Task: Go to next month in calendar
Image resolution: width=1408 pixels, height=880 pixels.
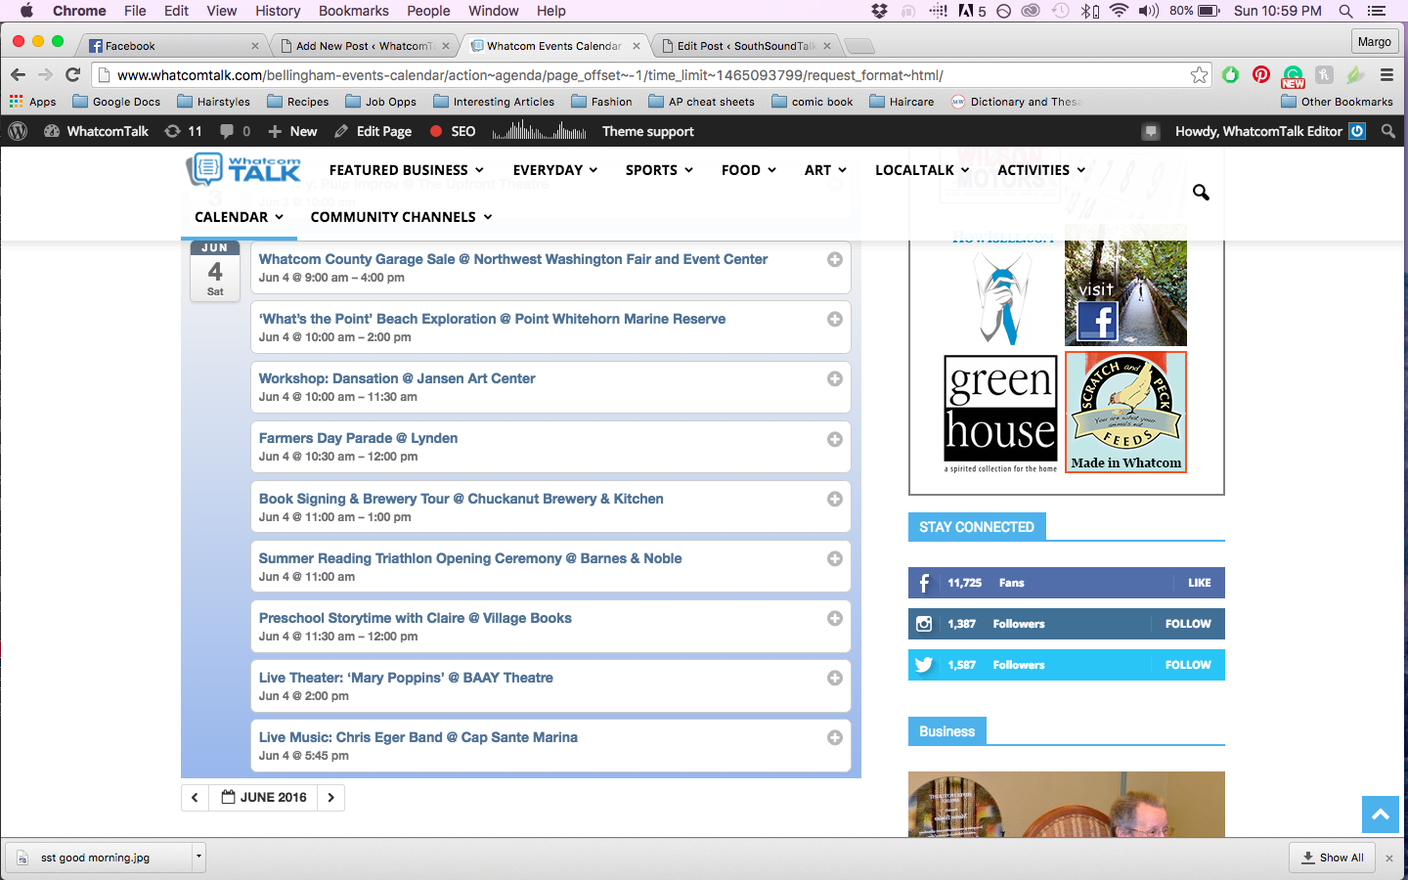Action: [x=331, y=798]
